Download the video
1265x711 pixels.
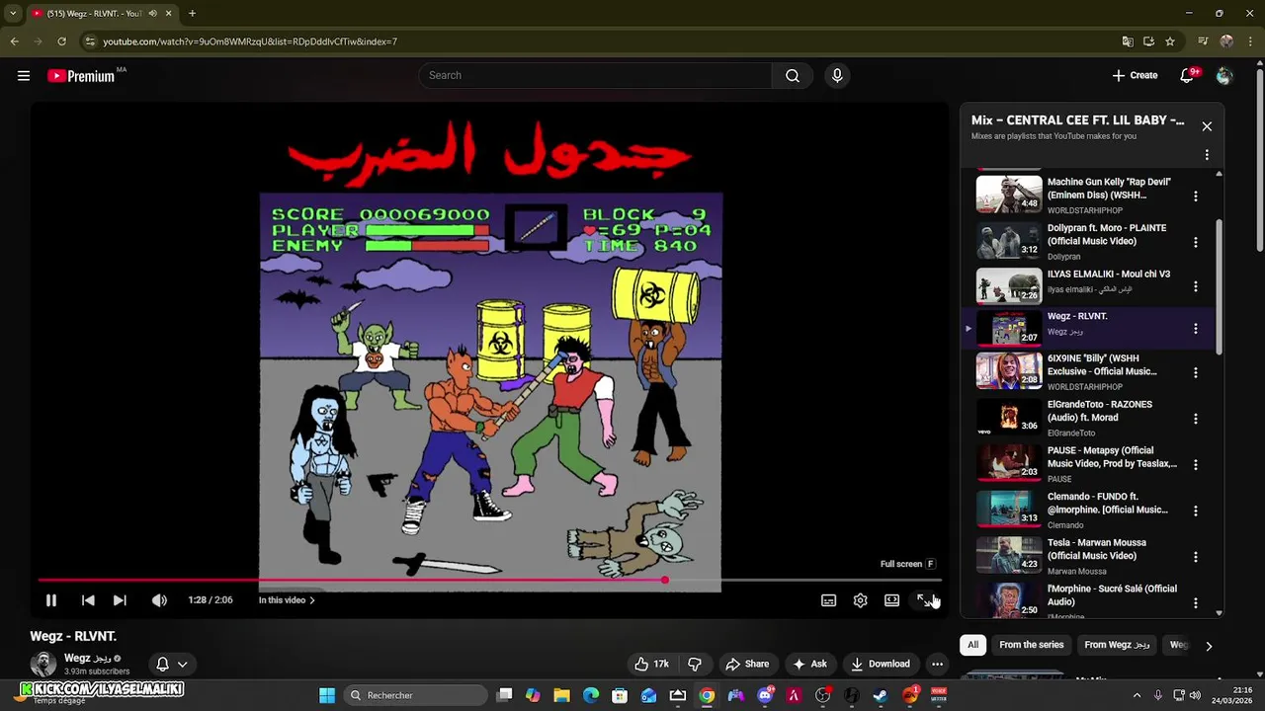(881, 664)
